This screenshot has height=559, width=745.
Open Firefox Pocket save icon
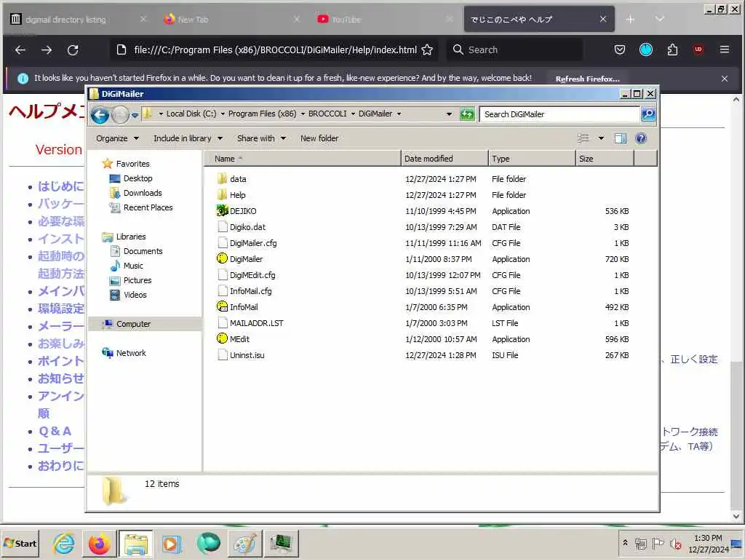(x=620, y=49)
